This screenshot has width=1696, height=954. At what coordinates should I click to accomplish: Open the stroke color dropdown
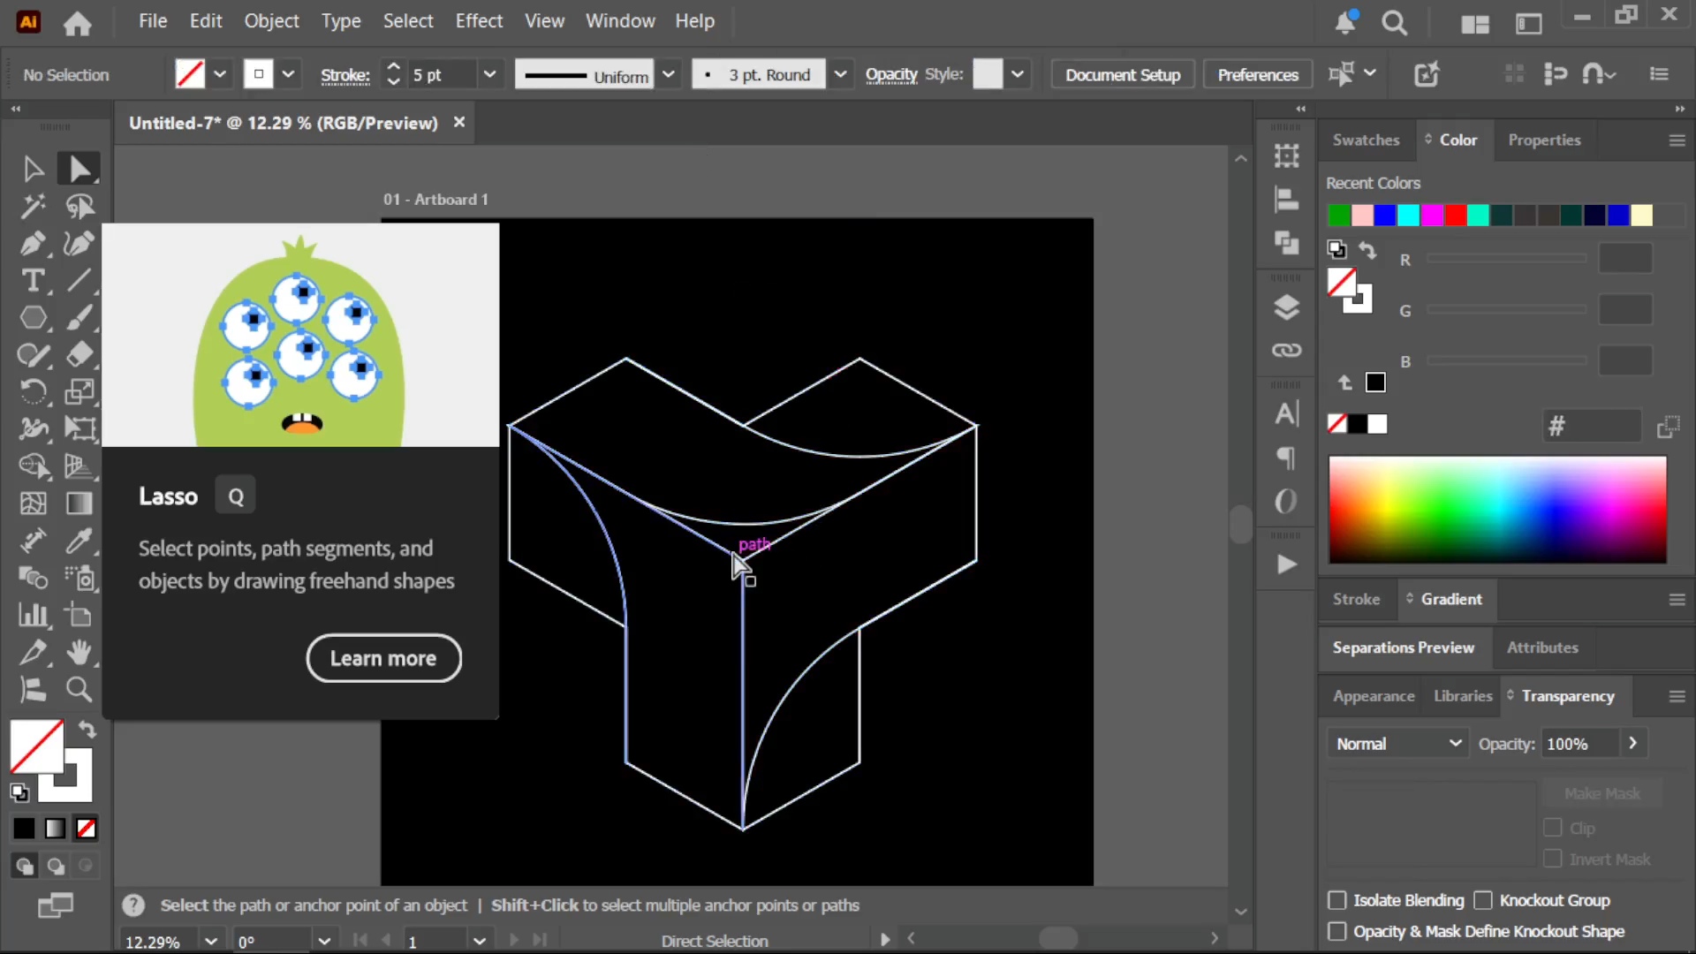(x=288, y=74)
